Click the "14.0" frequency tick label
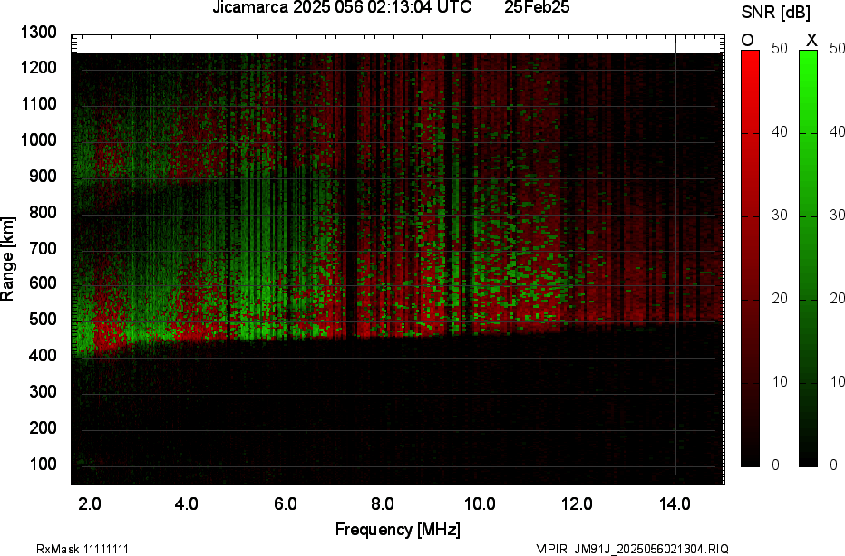This screenshot has width=845, height=556. point(675,504)
